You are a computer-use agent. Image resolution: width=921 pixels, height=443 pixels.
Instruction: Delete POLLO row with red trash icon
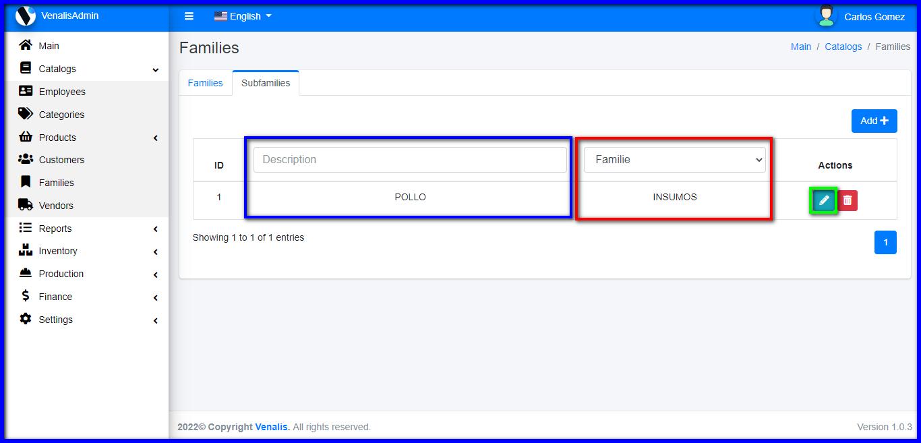tap(848, 200)
